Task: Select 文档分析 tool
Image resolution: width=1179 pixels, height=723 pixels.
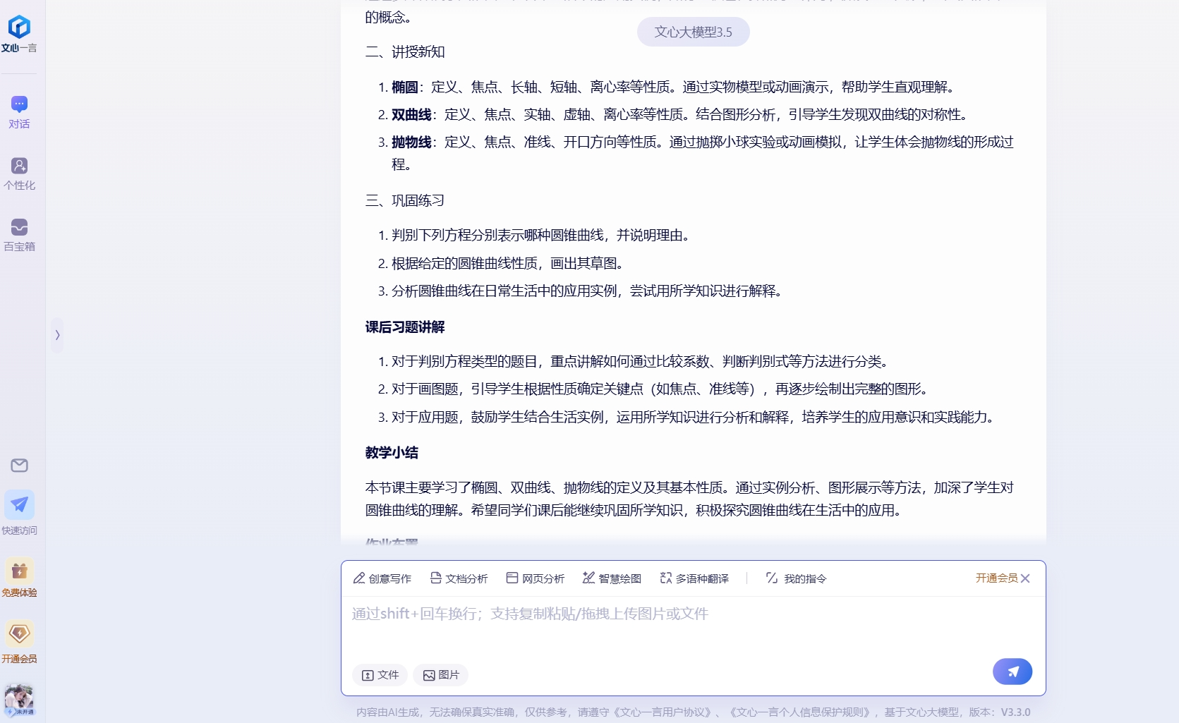Action: pyautogui.click(x=459, y=578)
